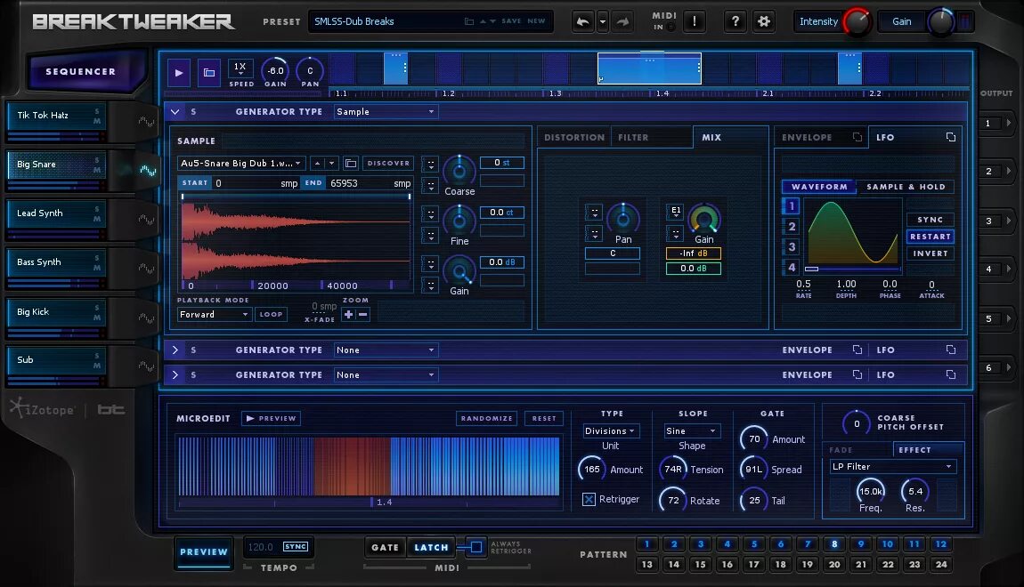Click the undo arrow icon
The width and height of the screenshot is (1024, 587).
(582, 21)
